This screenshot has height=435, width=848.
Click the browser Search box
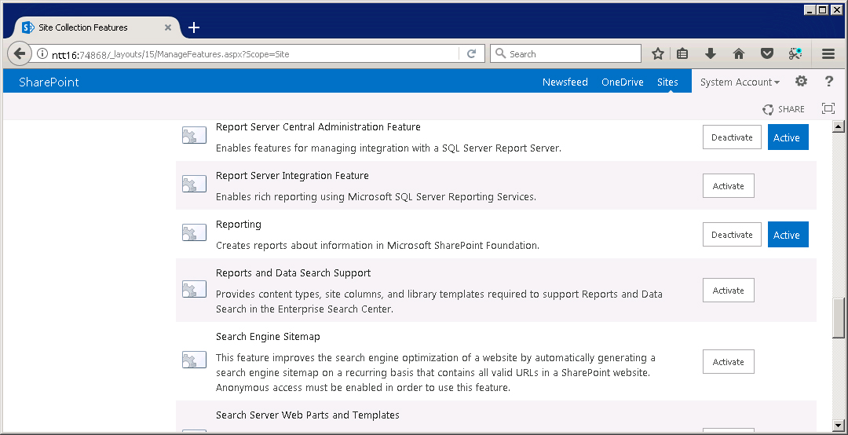[565, 53]
